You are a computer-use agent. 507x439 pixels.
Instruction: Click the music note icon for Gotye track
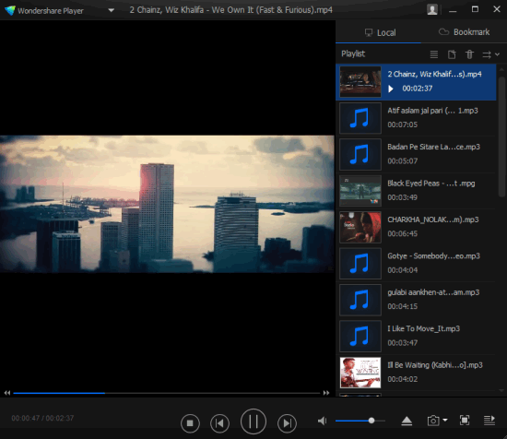coord(360,264)
